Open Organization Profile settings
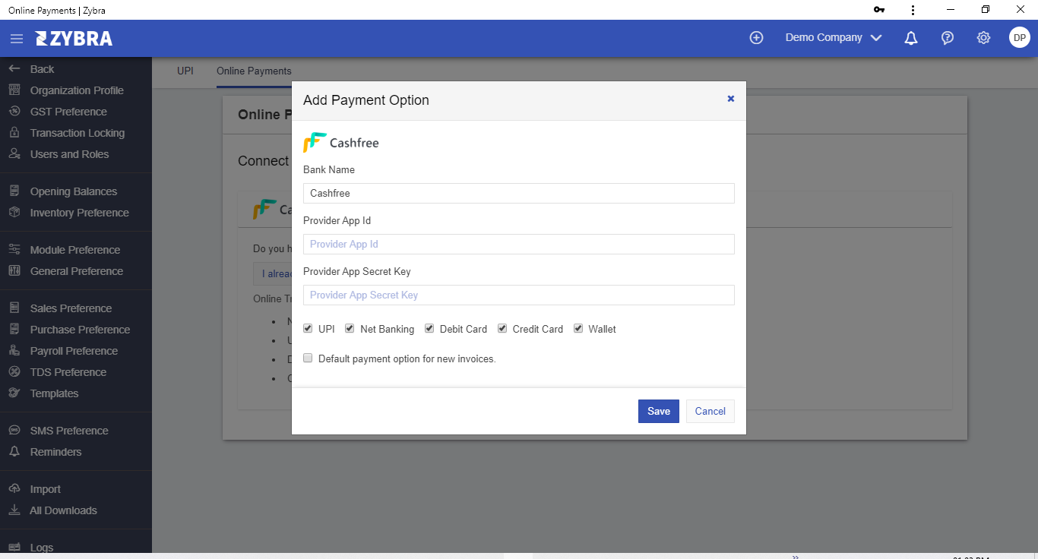This screenshot has height=559, width=1038. [x=76, y=90]
